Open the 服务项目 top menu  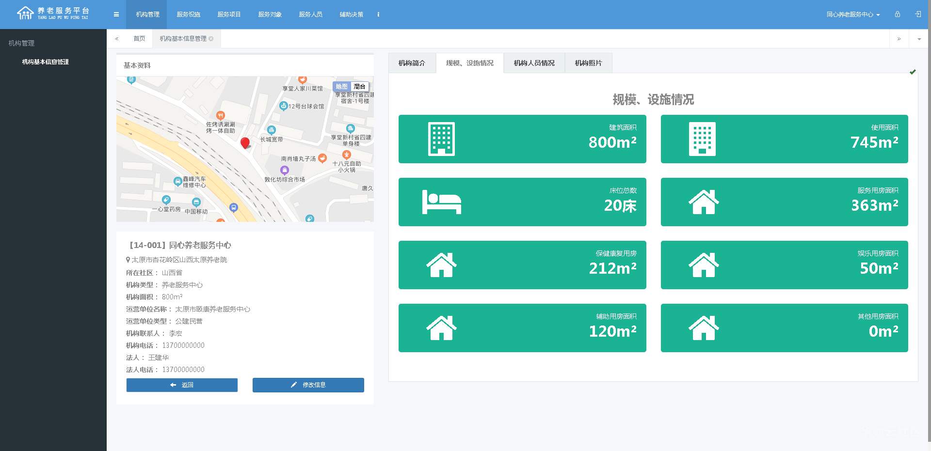[x=229, y=15]
